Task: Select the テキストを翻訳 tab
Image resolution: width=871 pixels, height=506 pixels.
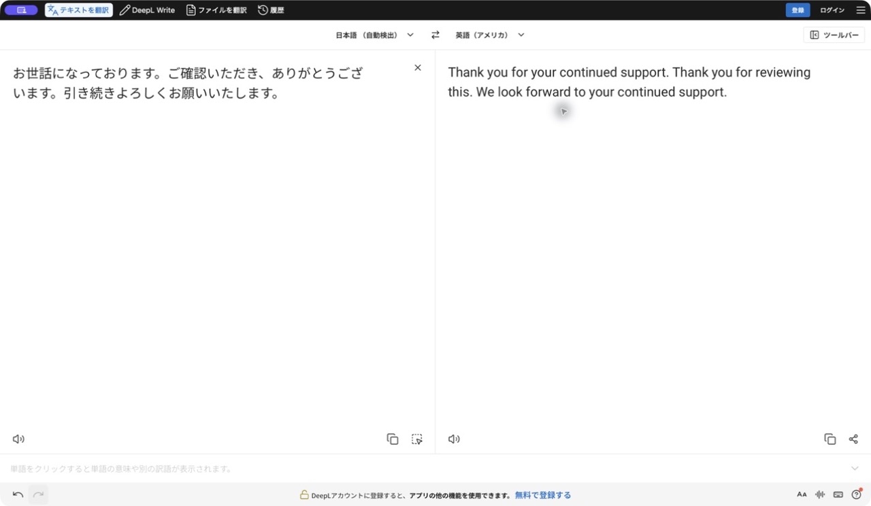Action: click(x=79, y=10)
